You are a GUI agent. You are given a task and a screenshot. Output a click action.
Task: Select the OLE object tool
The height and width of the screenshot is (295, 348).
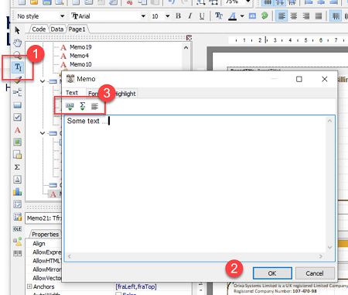tap(17, 229)
